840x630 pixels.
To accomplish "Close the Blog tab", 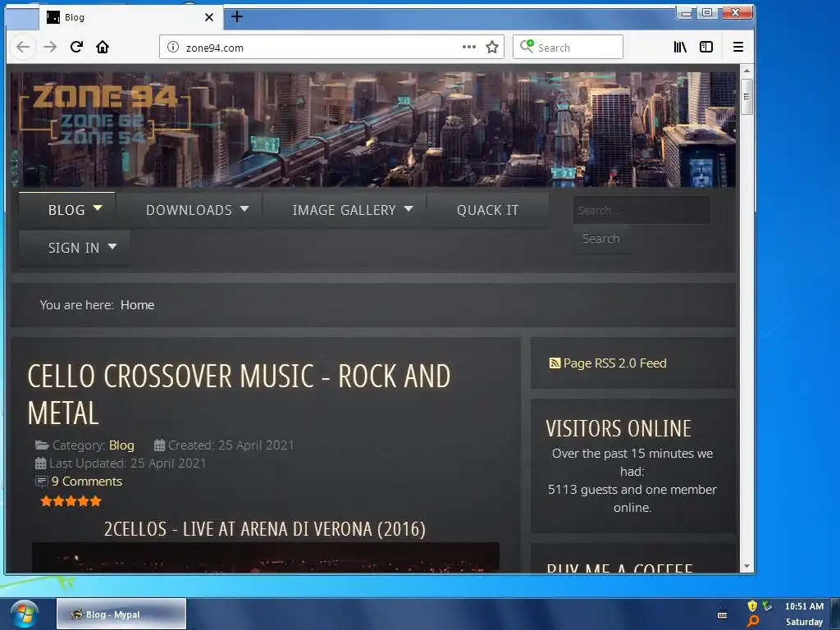I will 209,17.
